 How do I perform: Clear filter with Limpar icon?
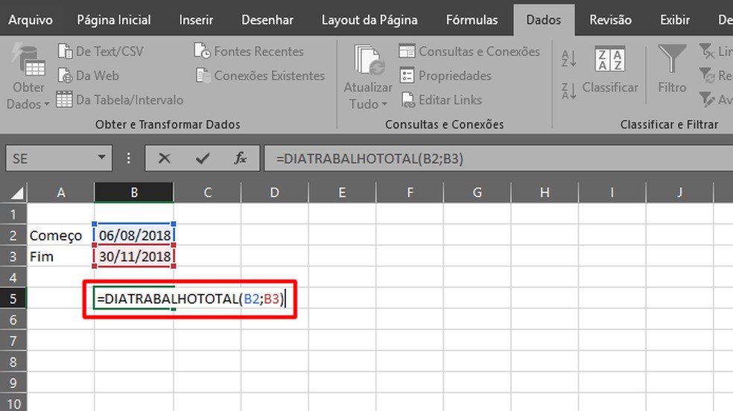pyautogui.click(x=706, y=51)
